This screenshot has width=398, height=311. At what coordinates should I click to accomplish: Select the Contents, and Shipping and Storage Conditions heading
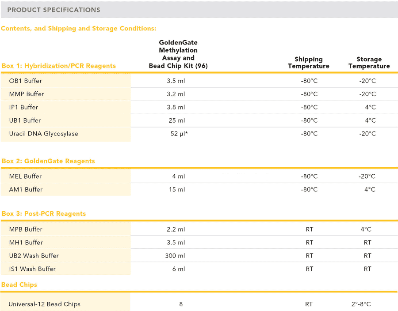(78, 28)
